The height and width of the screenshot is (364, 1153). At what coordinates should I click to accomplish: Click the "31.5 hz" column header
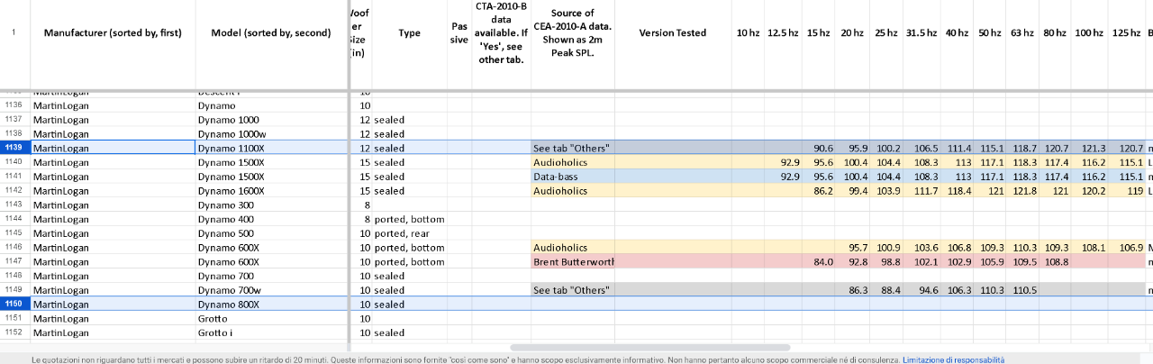coord(921,32)
